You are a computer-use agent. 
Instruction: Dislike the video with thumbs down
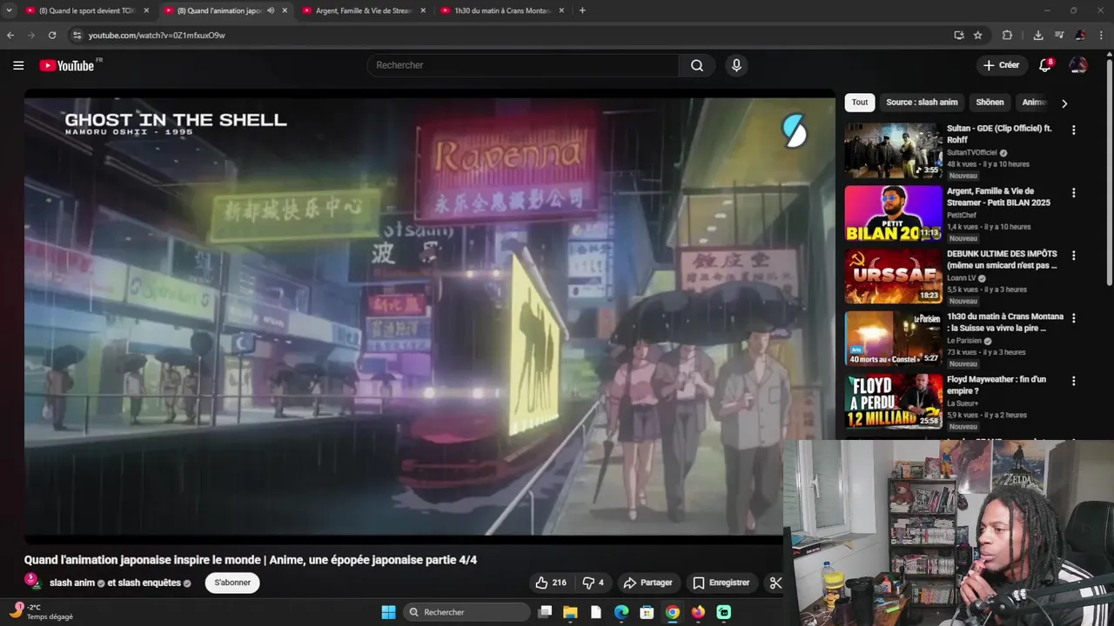click(x=593, y=583)
